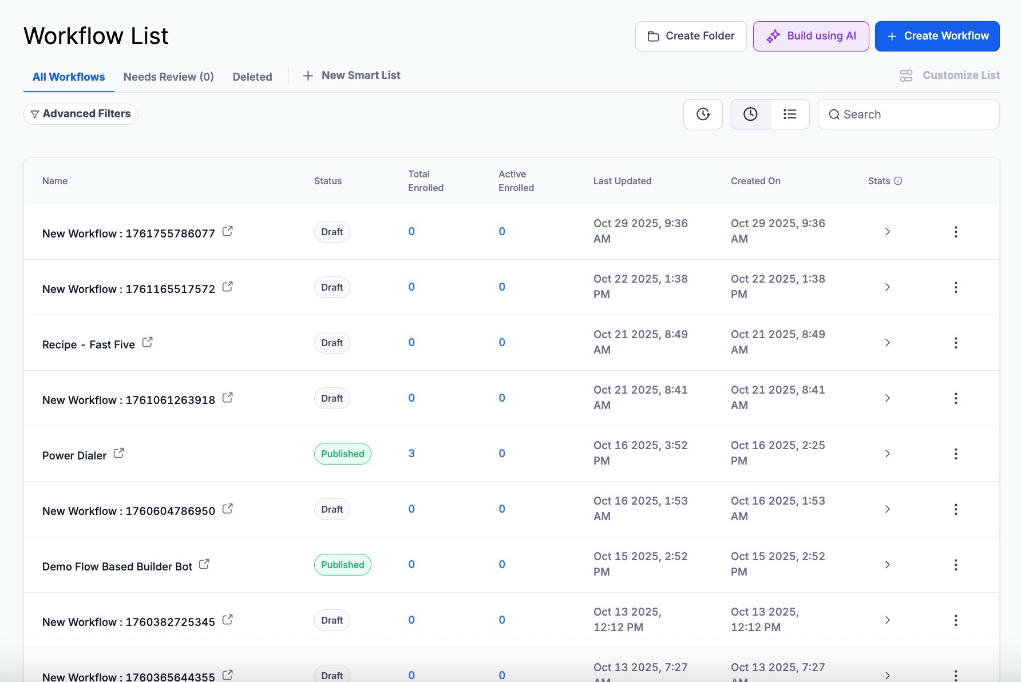
Task: Switch to Needs Review tab
Action: click(168, 77)
